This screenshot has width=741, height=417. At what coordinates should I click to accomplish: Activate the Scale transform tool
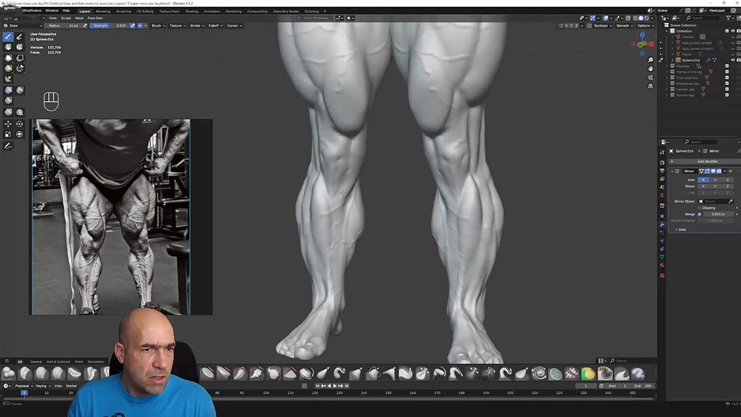8,134
